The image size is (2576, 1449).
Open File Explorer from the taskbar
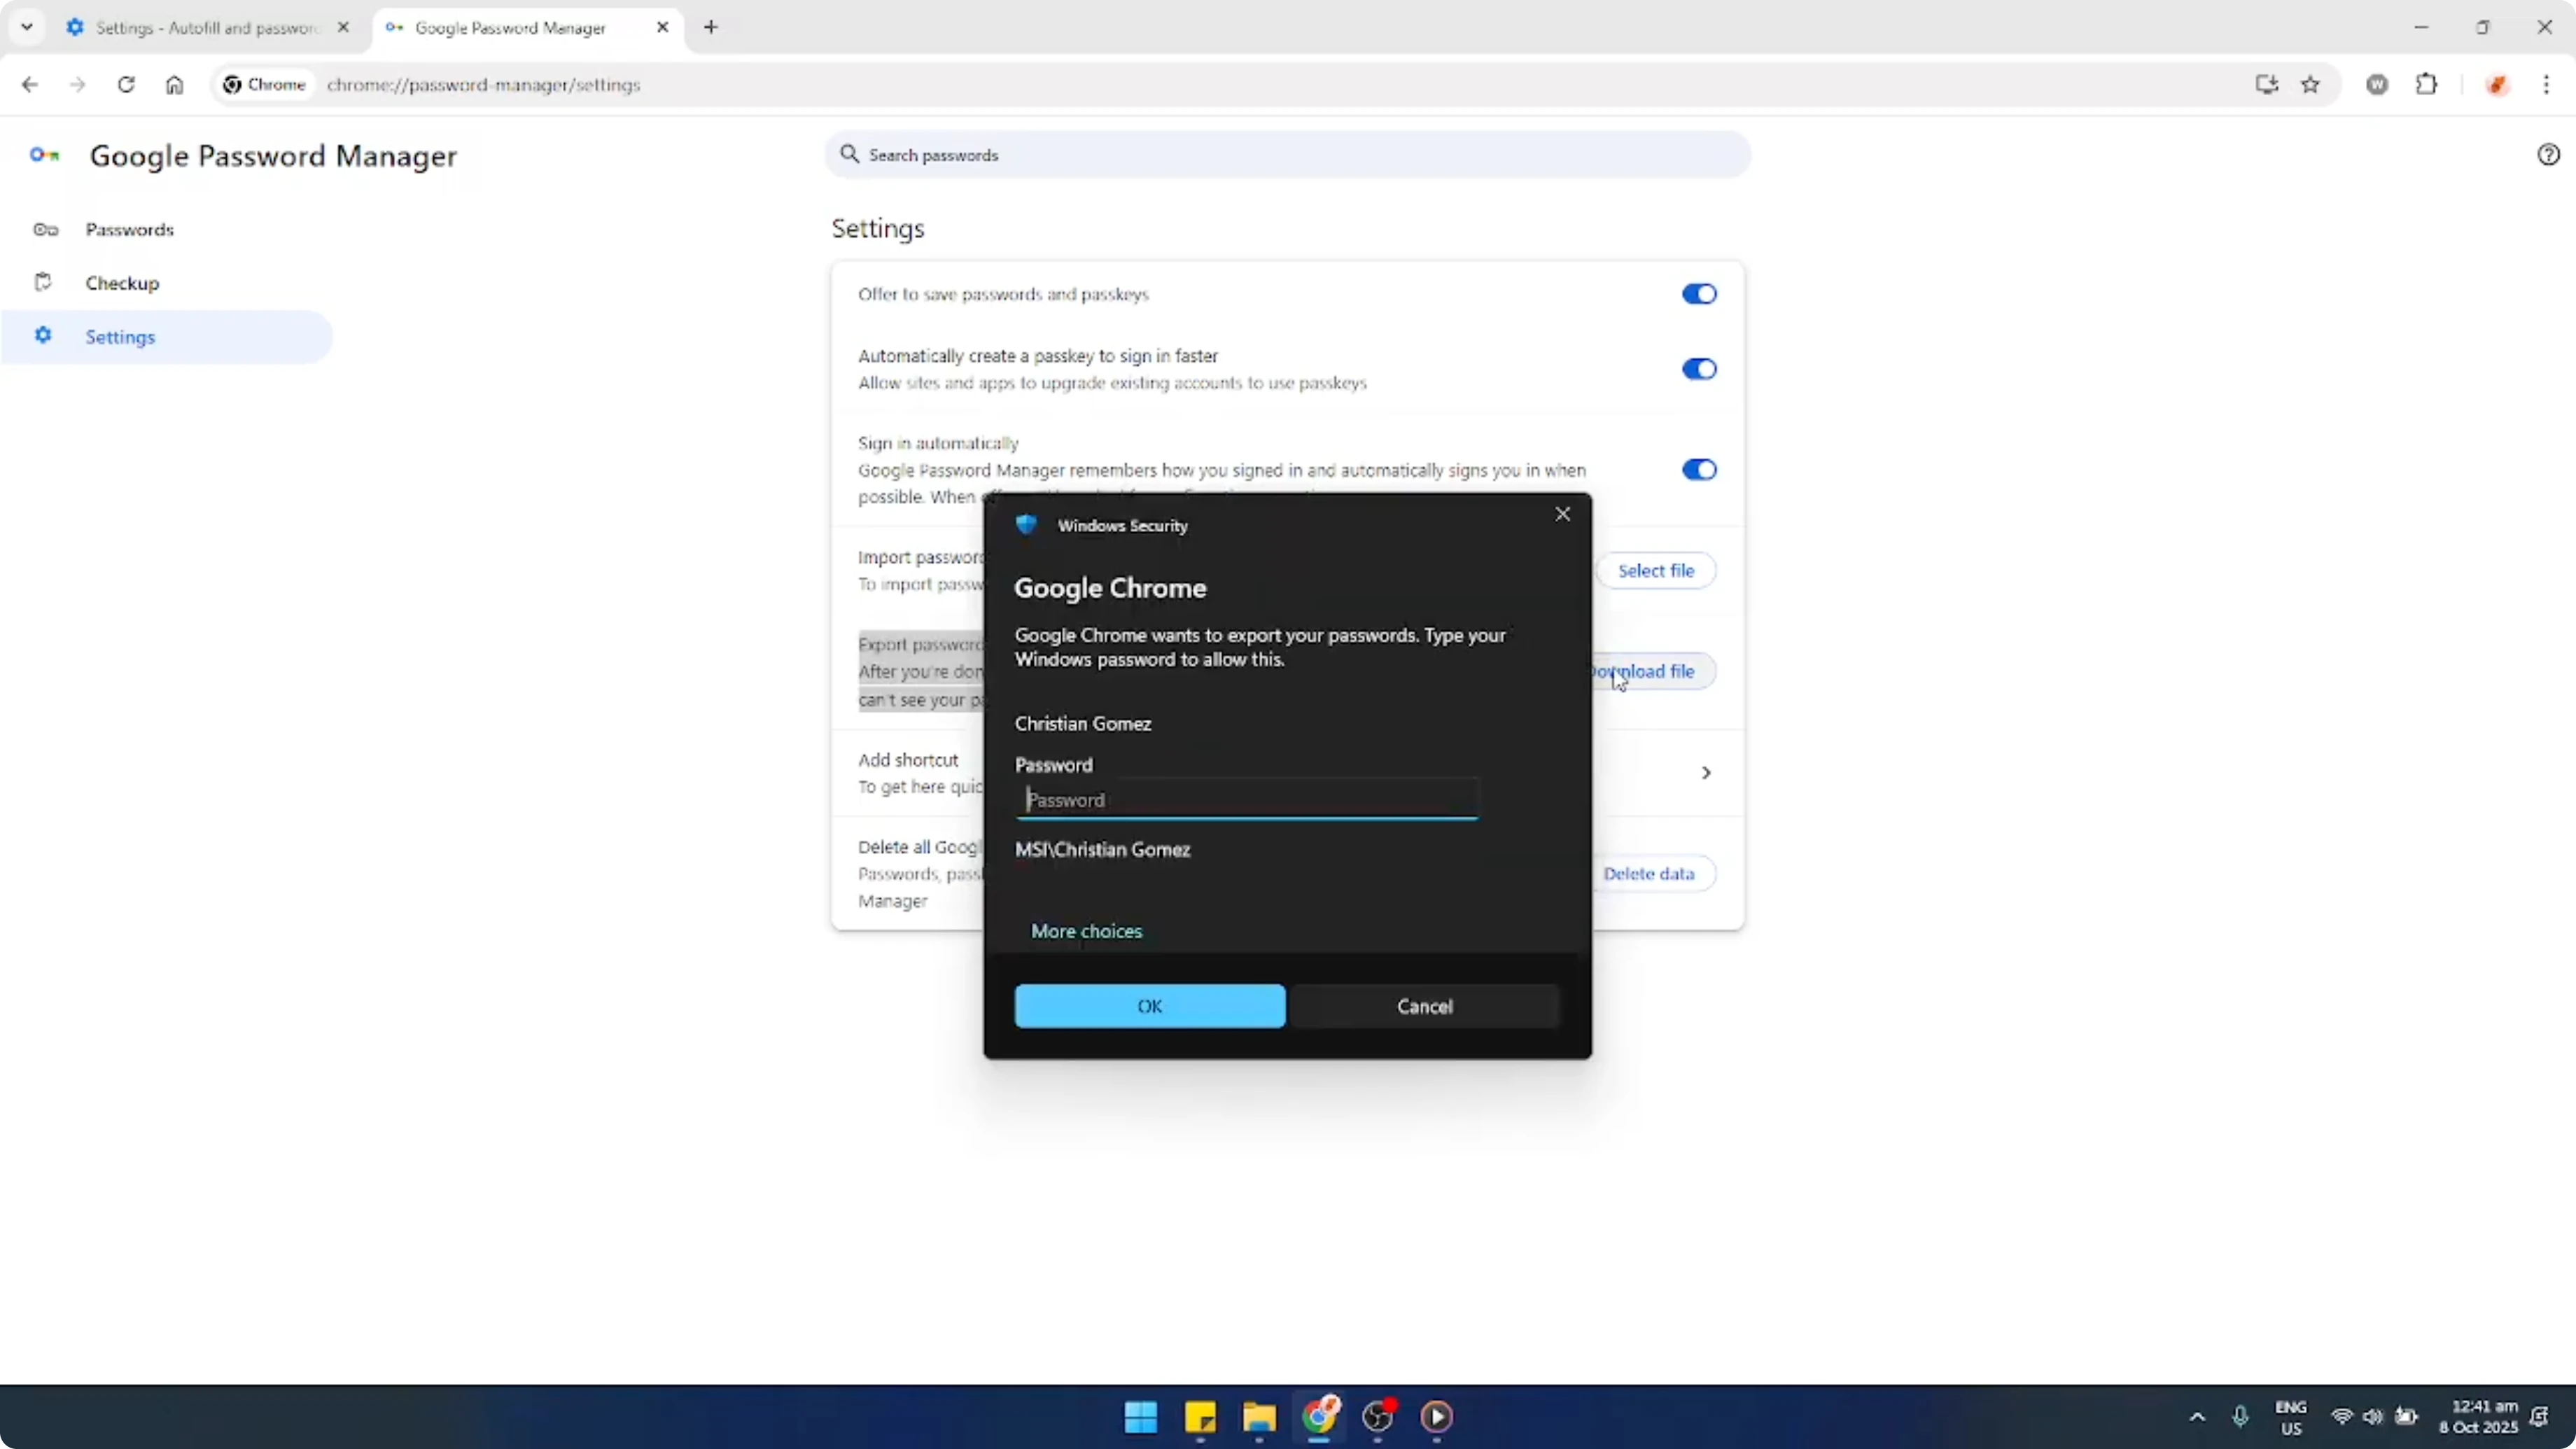[1259, 1418]
